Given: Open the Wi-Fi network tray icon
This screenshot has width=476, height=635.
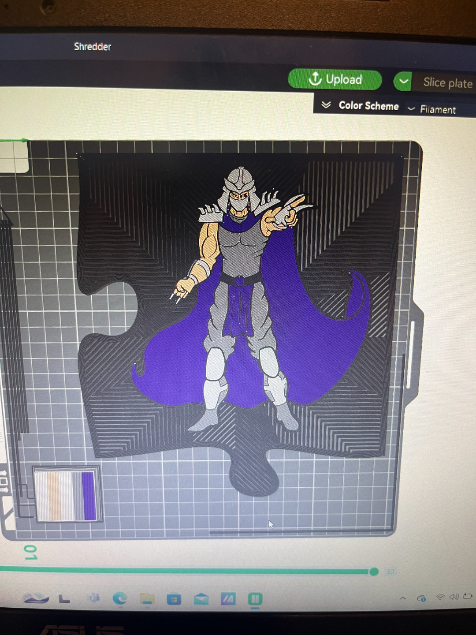Looking at the screenshot, I should [440, 597].
